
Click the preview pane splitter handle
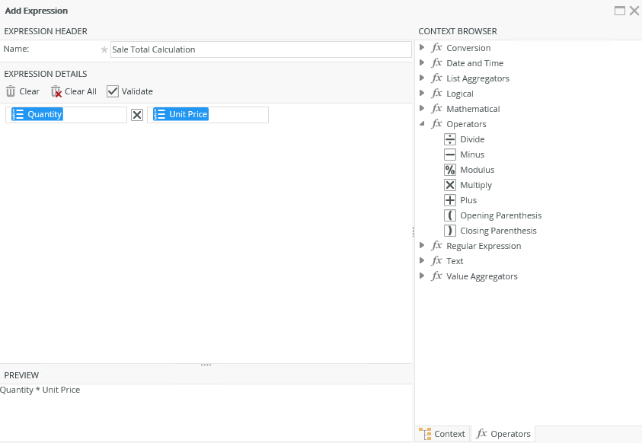tap(206, 365)
